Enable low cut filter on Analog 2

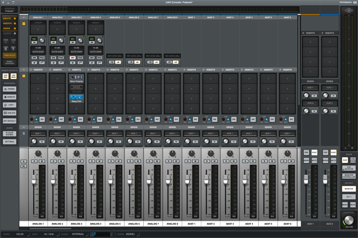coord(61,63)
